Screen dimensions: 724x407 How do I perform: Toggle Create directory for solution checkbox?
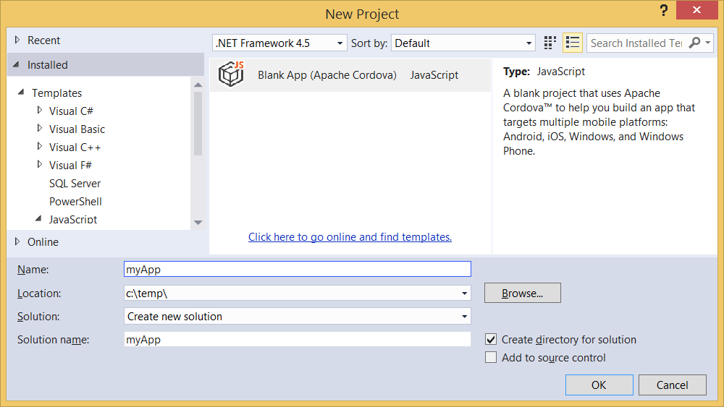[x=491, y=340]
